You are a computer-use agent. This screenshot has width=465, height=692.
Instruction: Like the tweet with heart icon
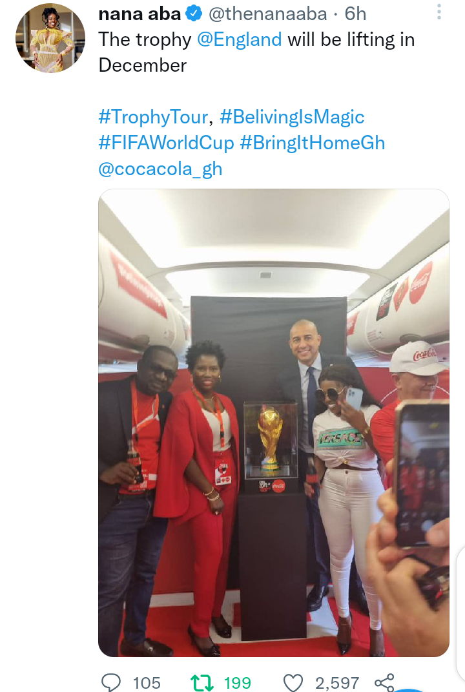coord(293,683)
